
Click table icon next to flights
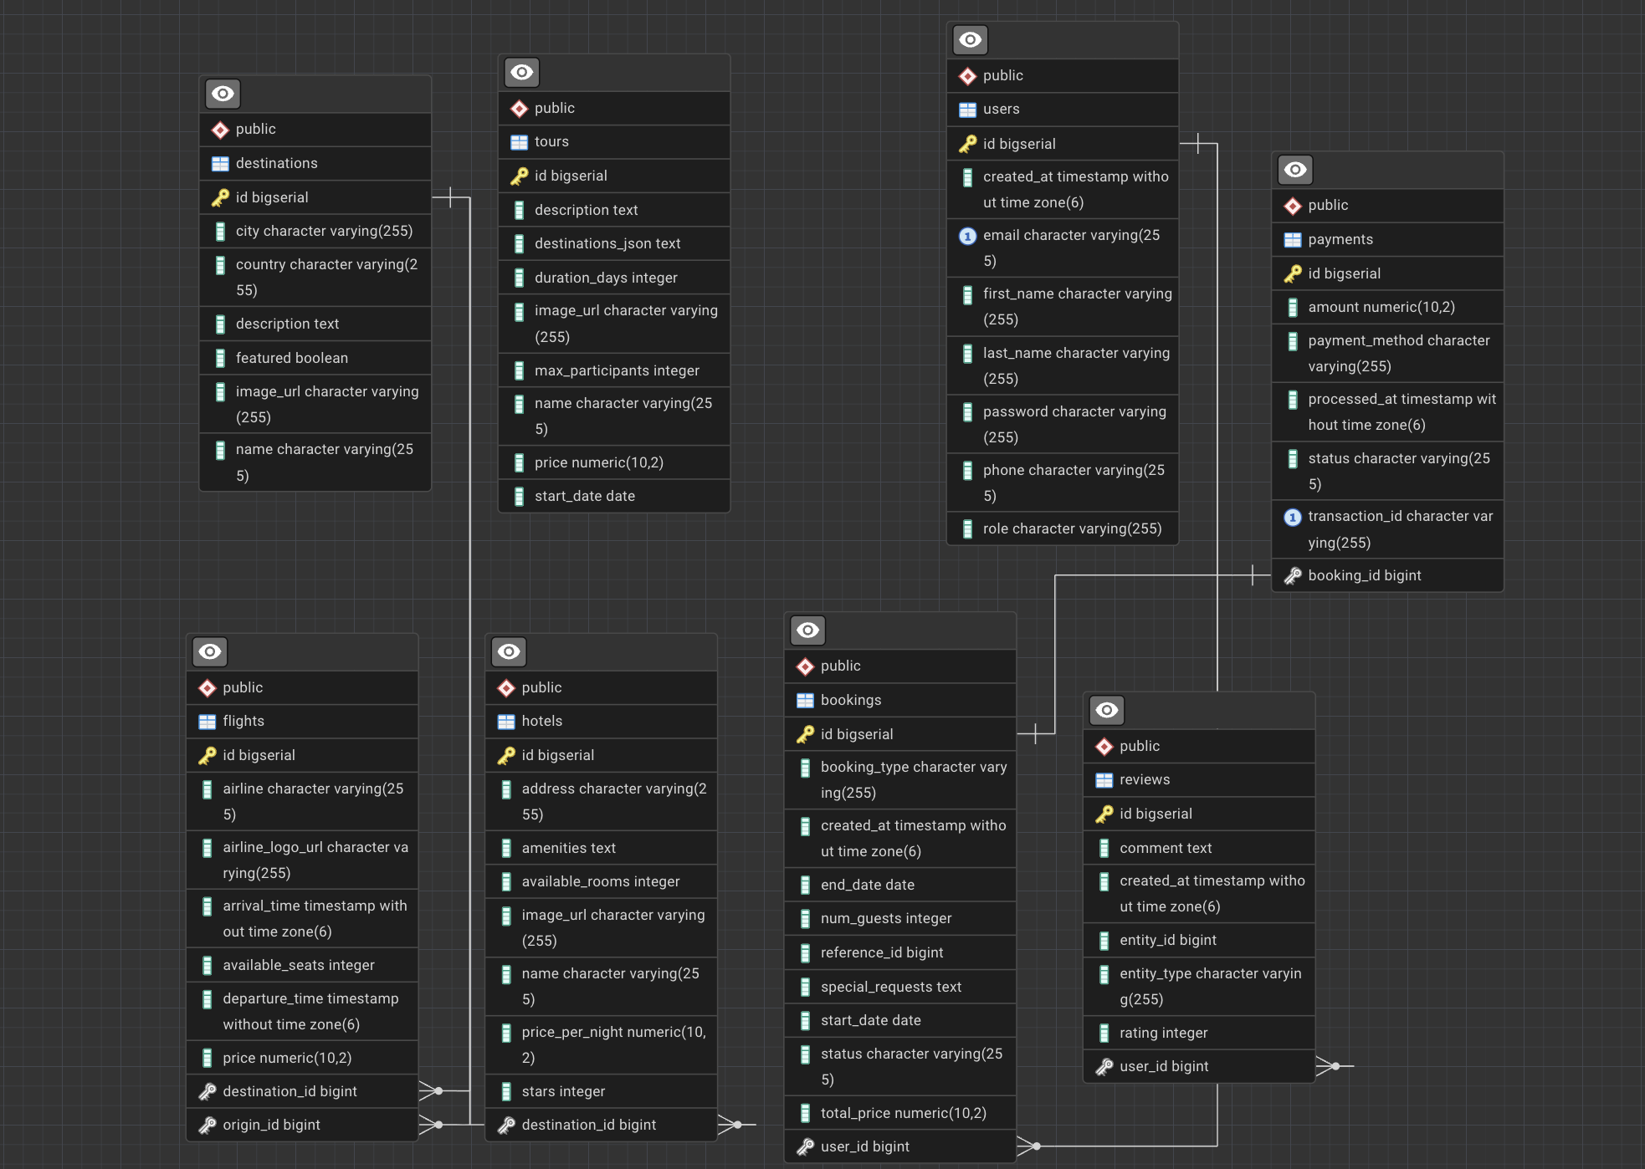[207, 721]
